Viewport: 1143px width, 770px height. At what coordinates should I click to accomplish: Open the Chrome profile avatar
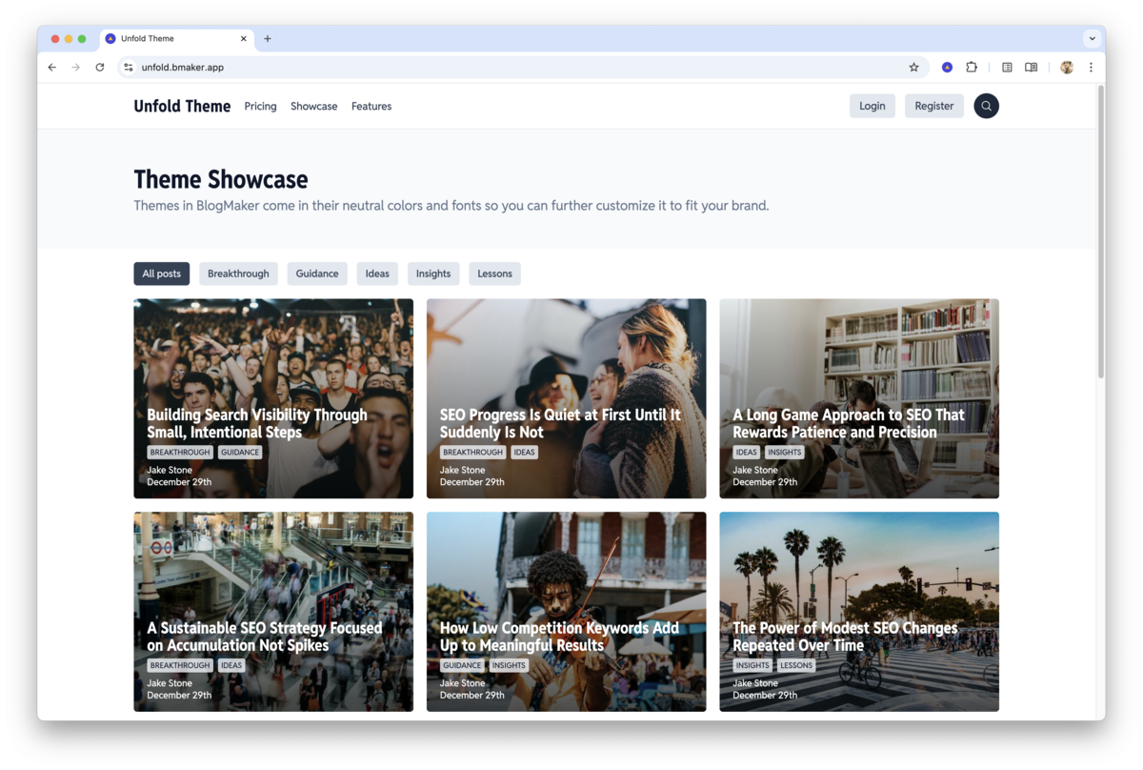pos(1066,67)
